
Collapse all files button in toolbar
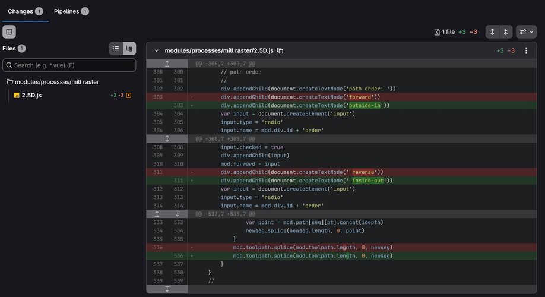(x=506, y=31)
